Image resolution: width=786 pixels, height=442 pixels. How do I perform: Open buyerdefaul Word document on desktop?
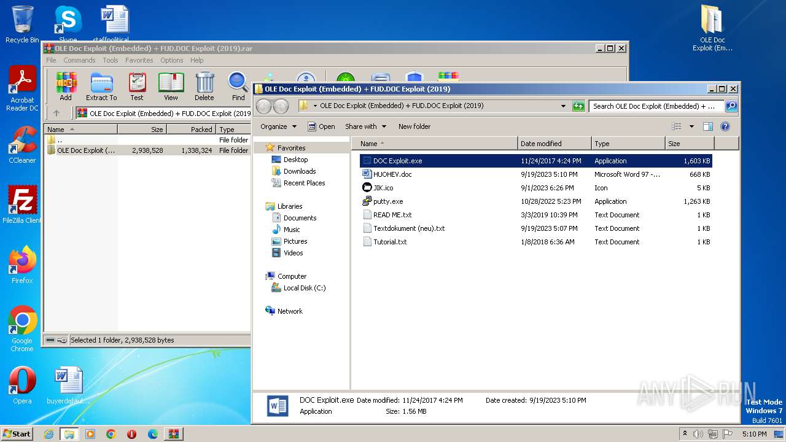[68, 385]
